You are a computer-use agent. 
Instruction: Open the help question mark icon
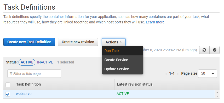[214, 50]
